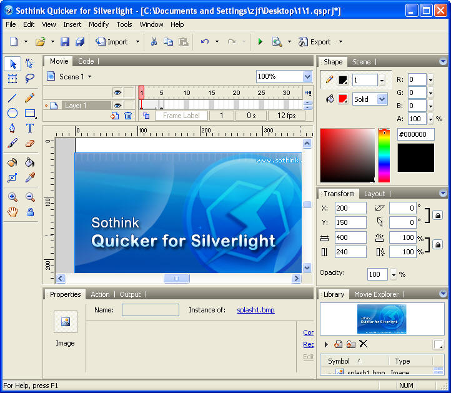Open the Insert menu
The width and height of the screenshot is (451, 393).
coord(72,25)
